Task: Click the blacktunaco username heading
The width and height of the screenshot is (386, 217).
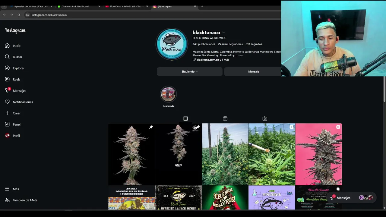Action: click(x=206, y=33)
